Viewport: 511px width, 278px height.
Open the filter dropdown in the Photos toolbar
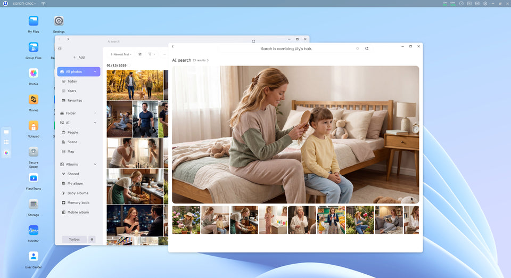152,54
